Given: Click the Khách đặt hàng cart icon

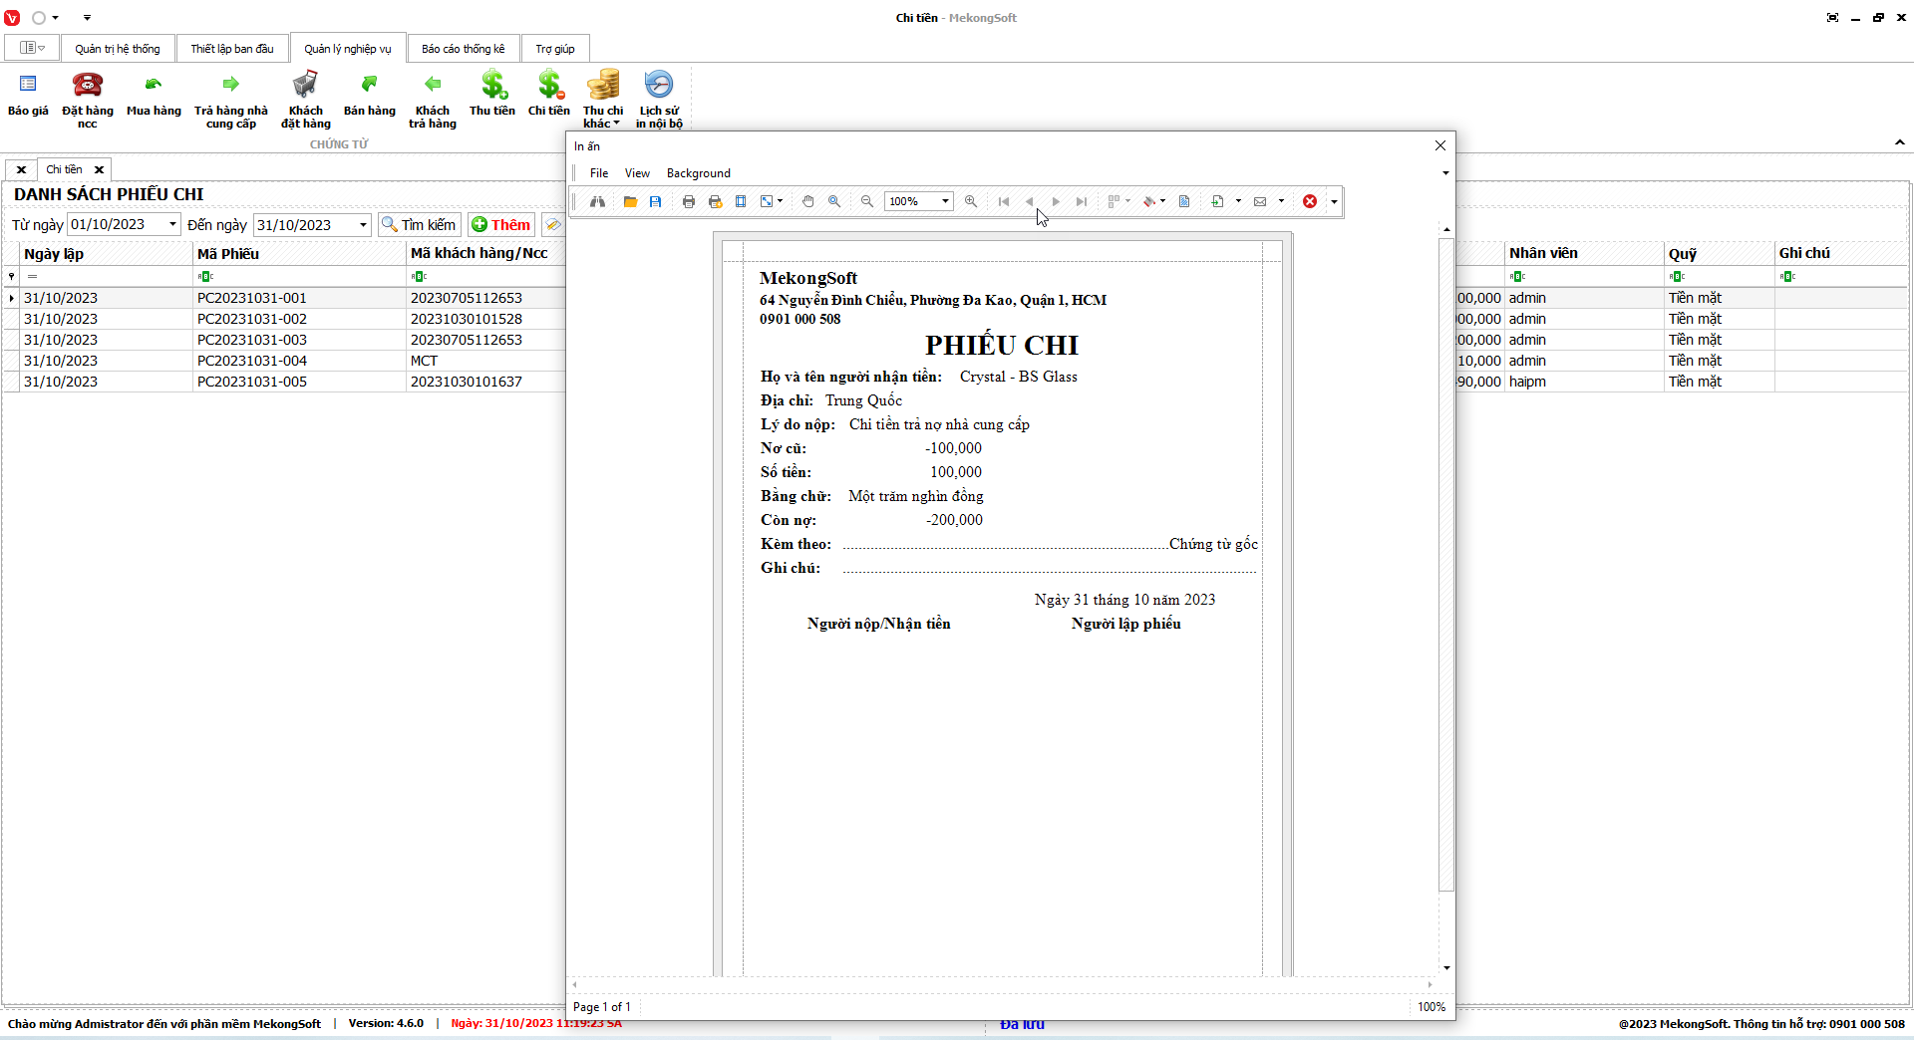Looking at the screenshot, I should [305, 97].
